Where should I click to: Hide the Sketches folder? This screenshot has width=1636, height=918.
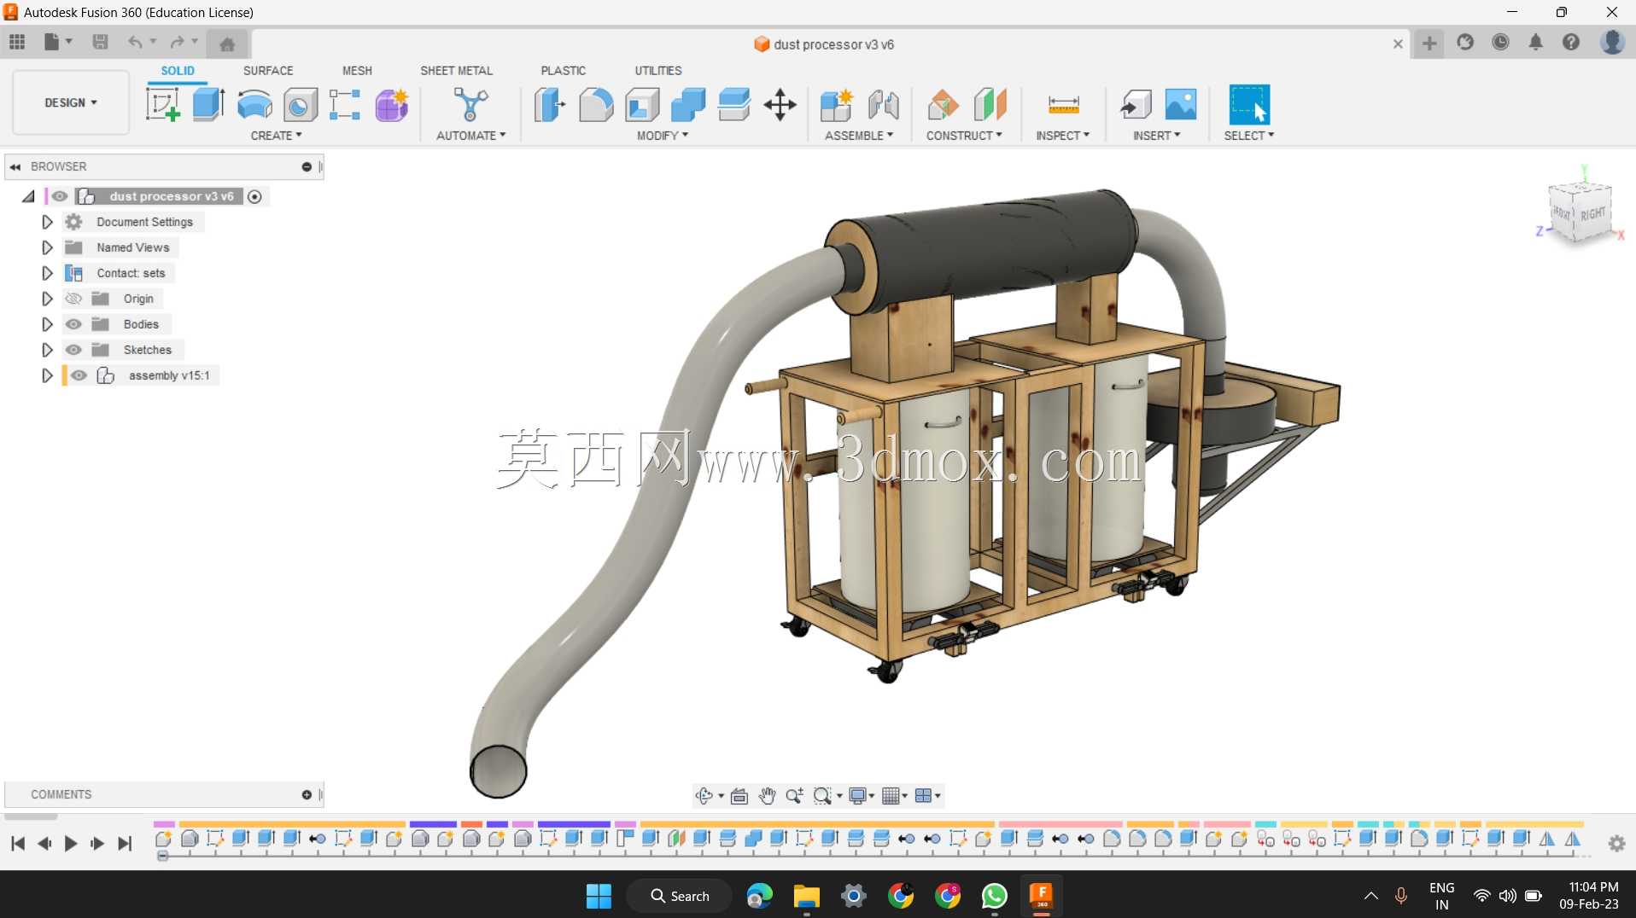pyautogui.click(x=74, y=350)
